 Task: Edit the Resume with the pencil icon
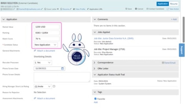(x=70, y=9)
